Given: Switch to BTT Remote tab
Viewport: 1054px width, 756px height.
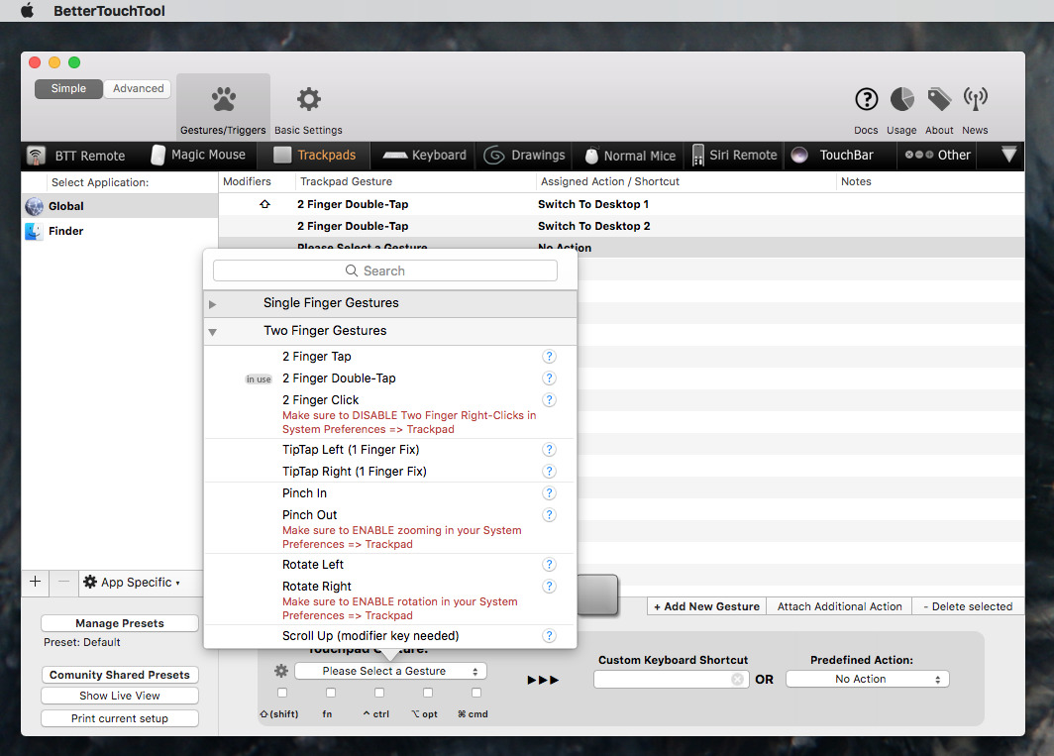Looking at the screenshot, I should 76,156.
